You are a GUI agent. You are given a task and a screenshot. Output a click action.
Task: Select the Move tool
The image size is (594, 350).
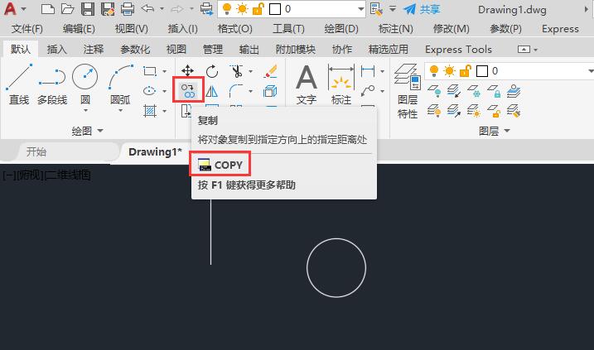coord(187,71)
